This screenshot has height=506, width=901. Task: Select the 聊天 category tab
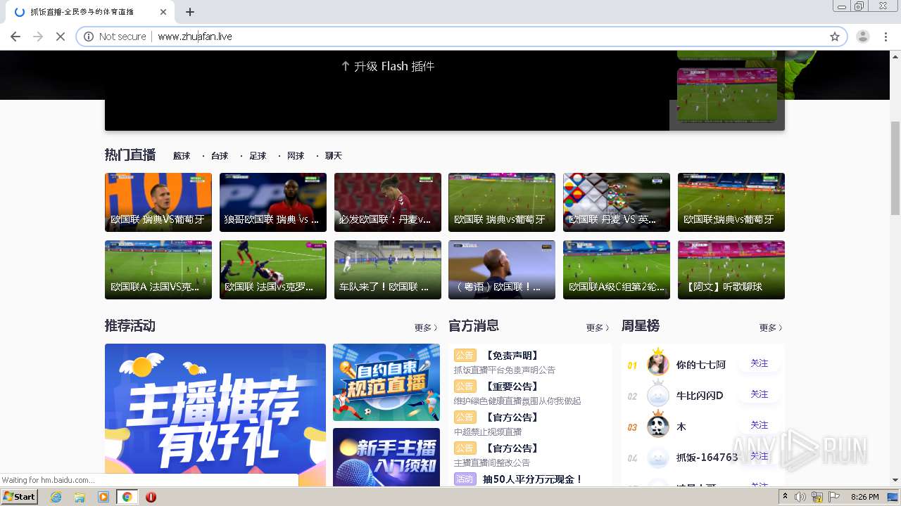coord(334,156)
